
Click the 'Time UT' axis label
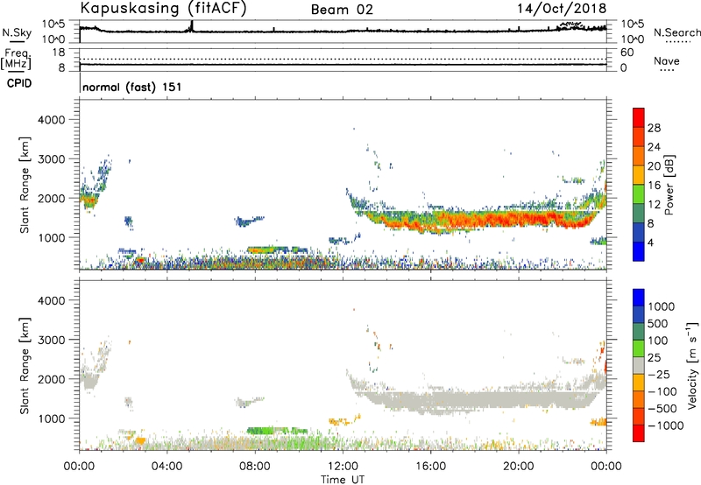343,480
